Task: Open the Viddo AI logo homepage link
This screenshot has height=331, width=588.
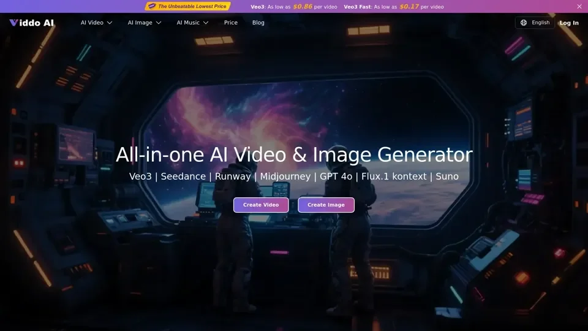Action: (32, 23)
